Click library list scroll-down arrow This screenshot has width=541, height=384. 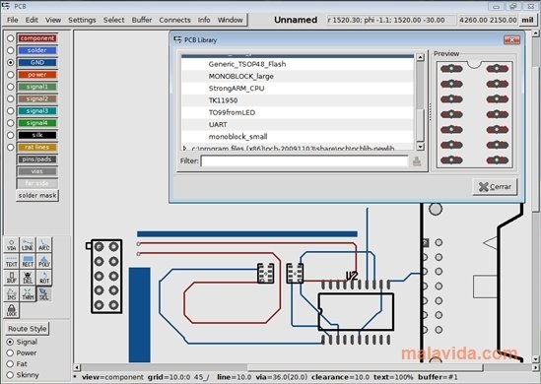(x=420, y=147)
